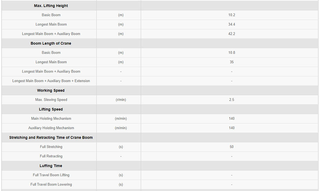This screenshot has height=191, width=320.
Task: Select the Main Hoisting Mechanism label
Action: coord(51,118)
